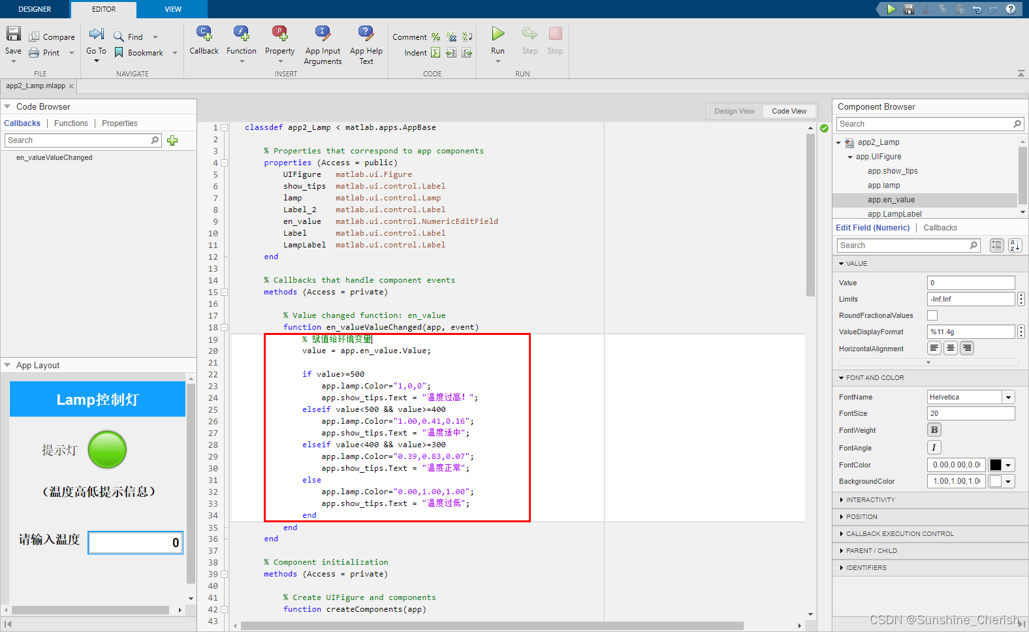This screenshot has width=1029, height=632.
Task: Fold classdef code at line 1
Action: click(x=224, y=128)
